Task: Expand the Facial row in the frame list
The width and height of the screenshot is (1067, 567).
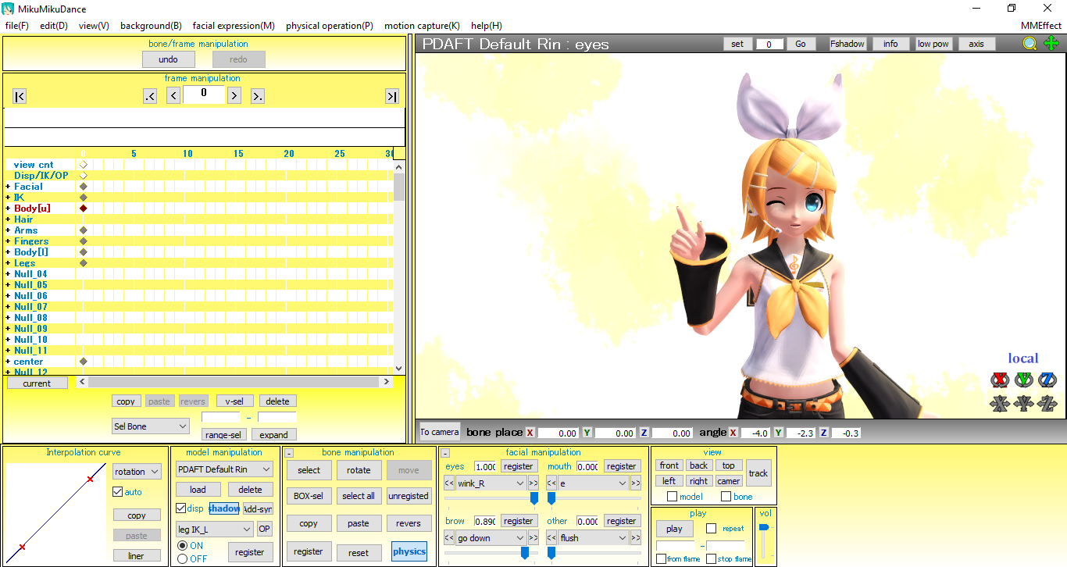Action: point(7,186)
